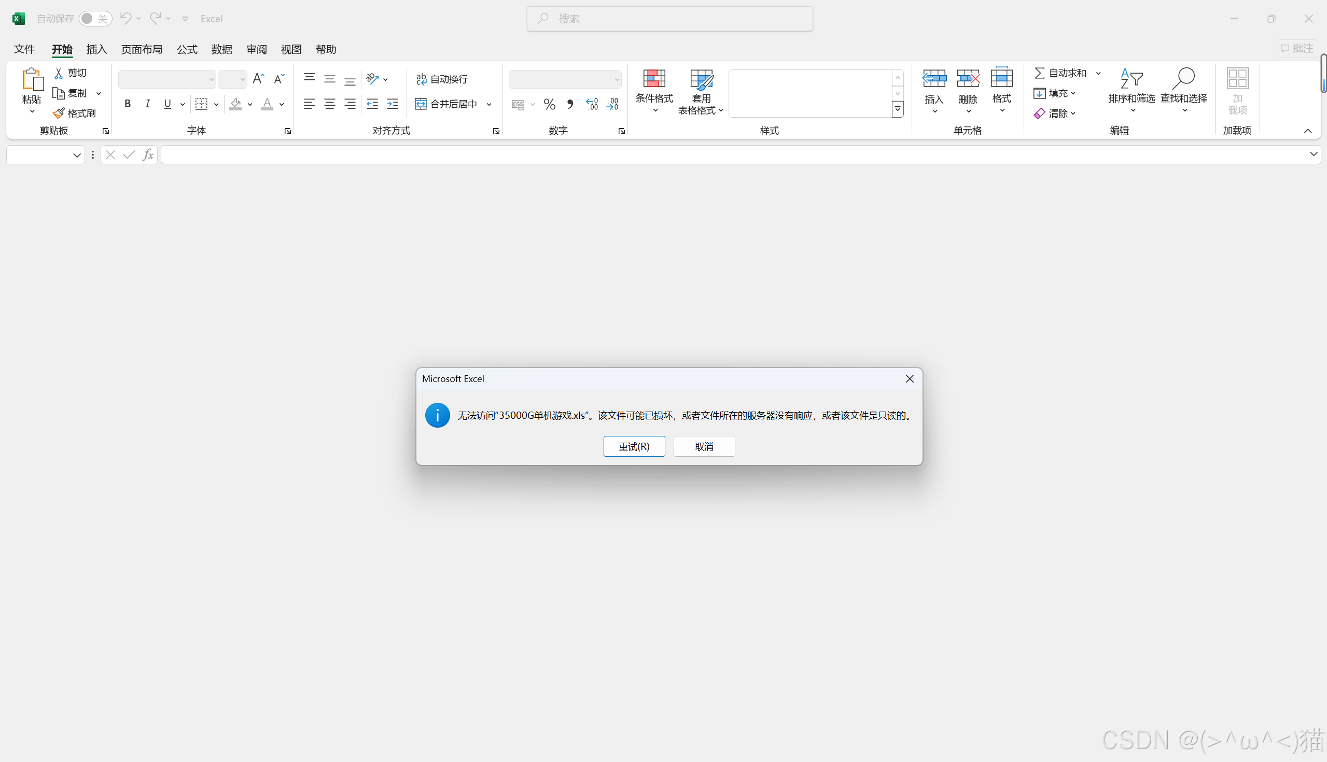This screenshot has height=762, width=1327.
Task: Toggle Bold formatting button
Action: [127, 104]
